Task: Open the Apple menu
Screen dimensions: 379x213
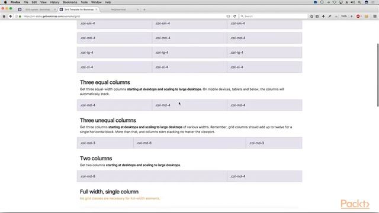Action: [x=5, y=2]
